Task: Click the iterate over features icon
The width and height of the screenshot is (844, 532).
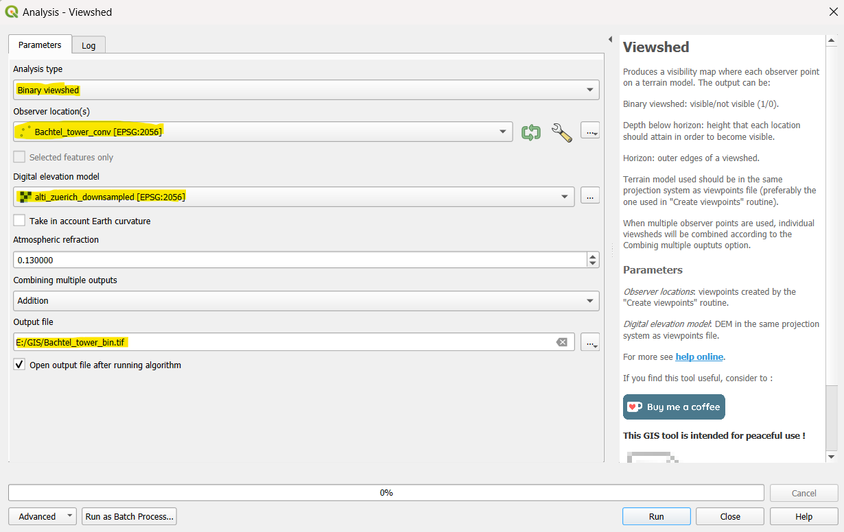Action: pyautogui.click(x=532, y=131)
